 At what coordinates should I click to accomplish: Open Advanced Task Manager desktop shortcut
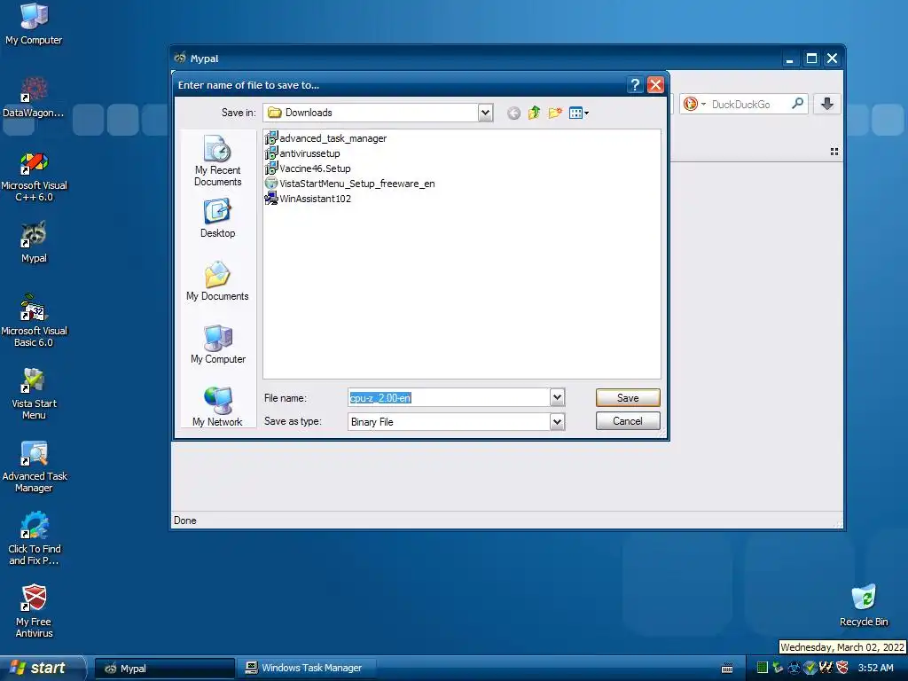click(x=34, y=466)
